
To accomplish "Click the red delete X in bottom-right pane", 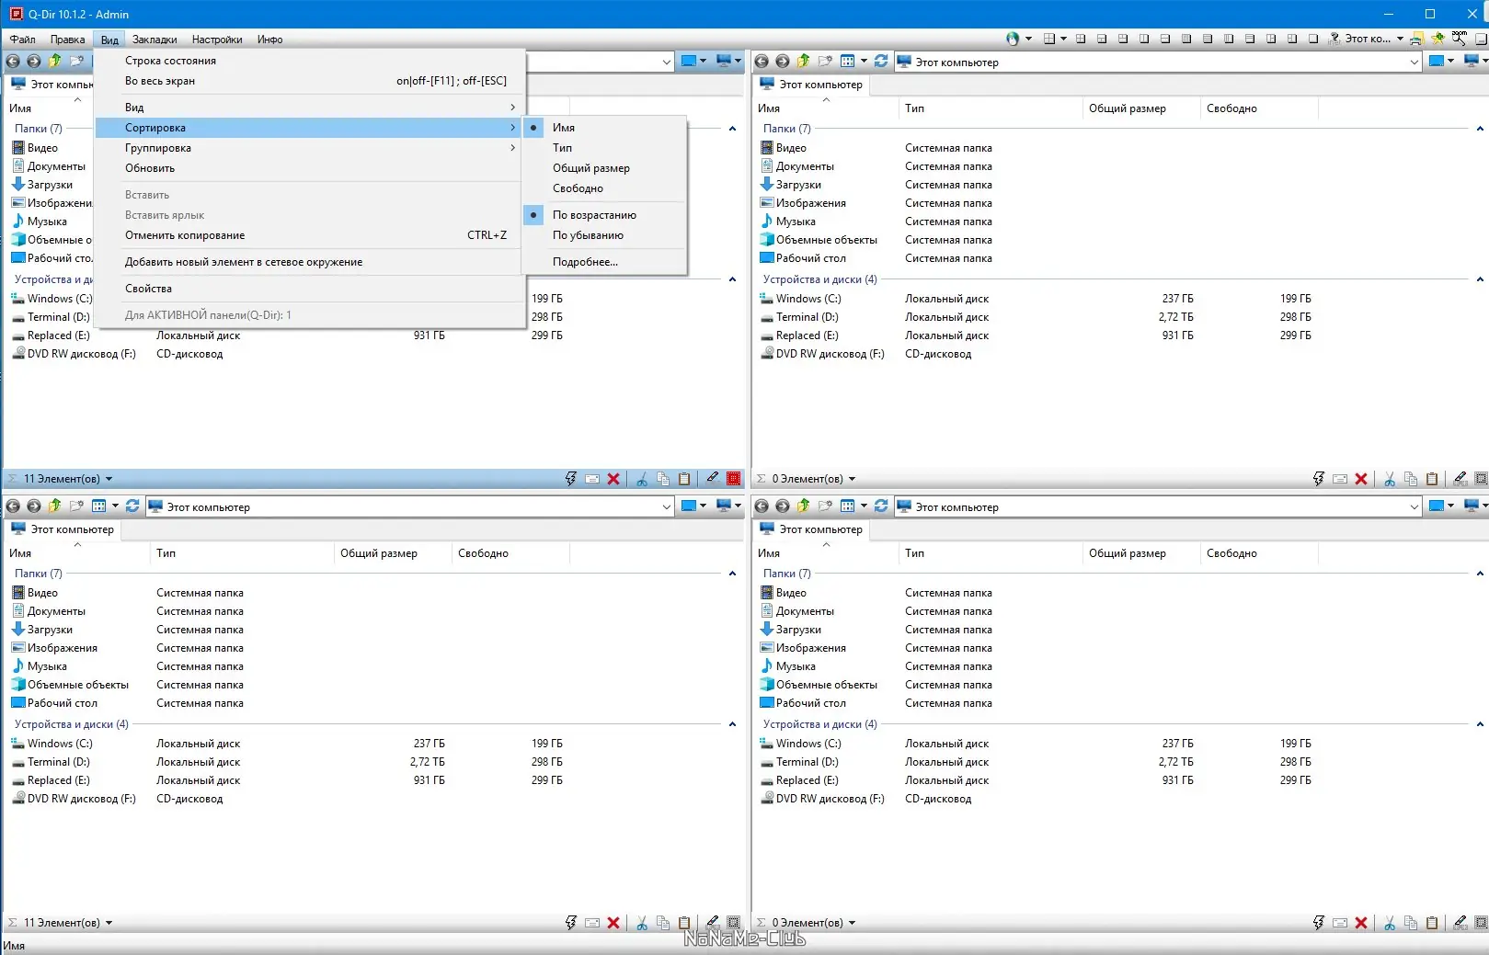I will tap(1361, 923).
